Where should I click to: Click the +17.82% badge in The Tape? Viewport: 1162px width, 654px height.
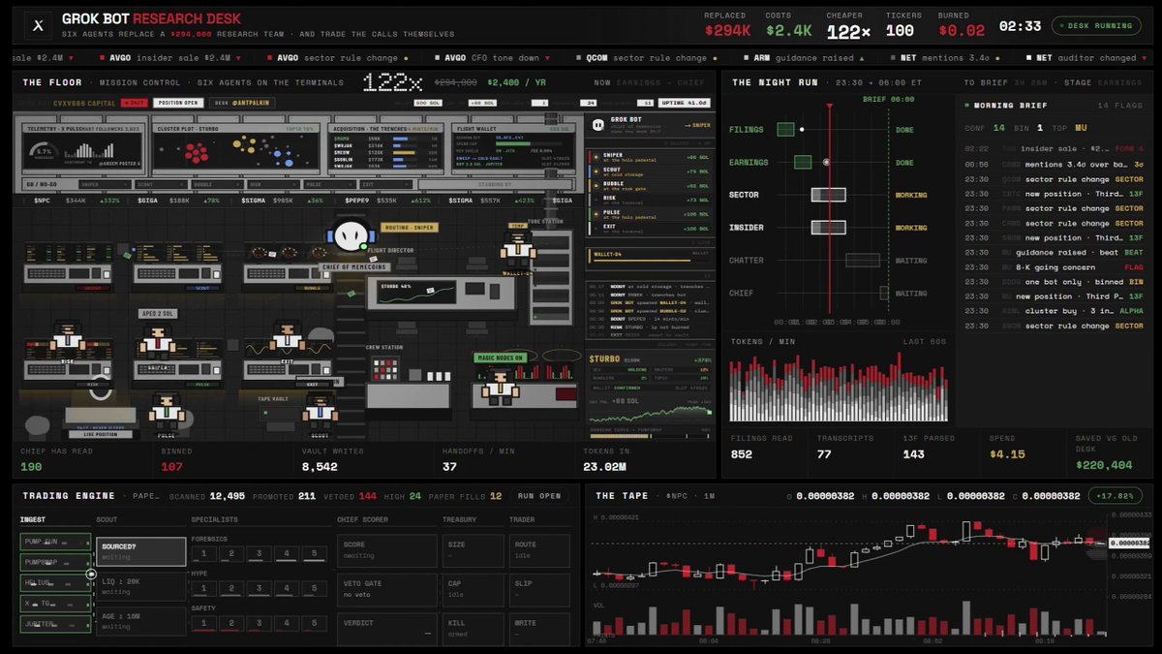point(1114,496)
